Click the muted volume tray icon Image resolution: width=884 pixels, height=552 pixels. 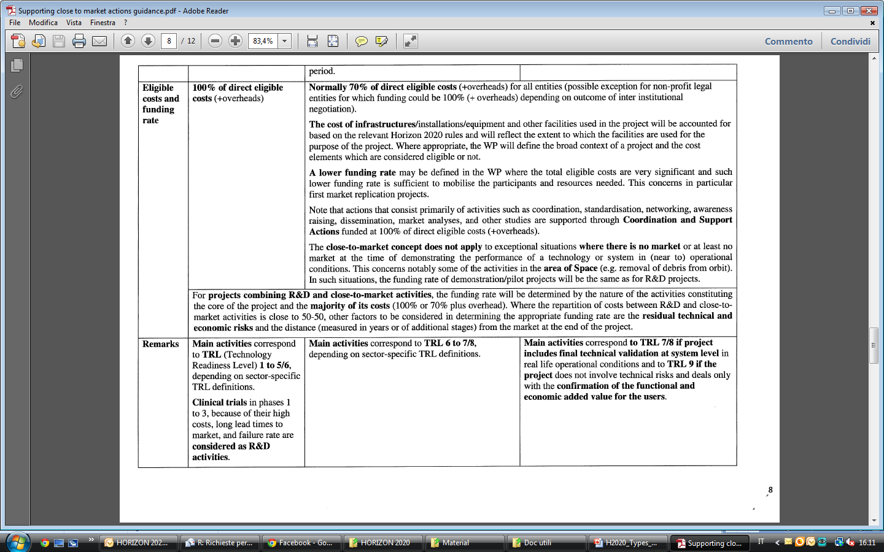point(850,542)
